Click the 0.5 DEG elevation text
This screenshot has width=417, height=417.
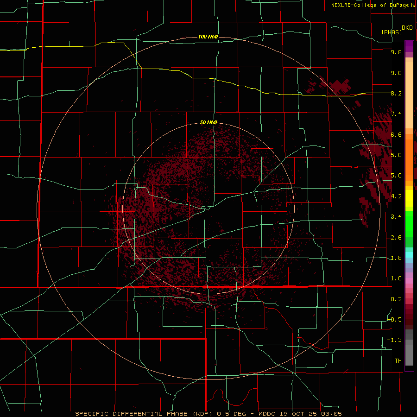click(231, 414)
